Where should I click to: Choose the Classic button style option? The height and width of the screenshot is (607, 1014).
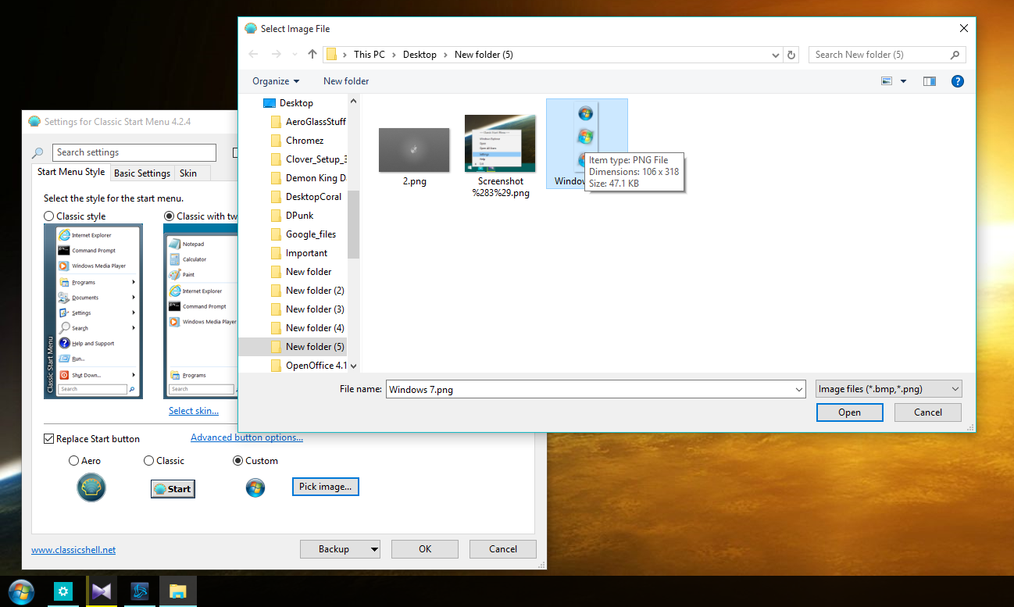(148, 460)
